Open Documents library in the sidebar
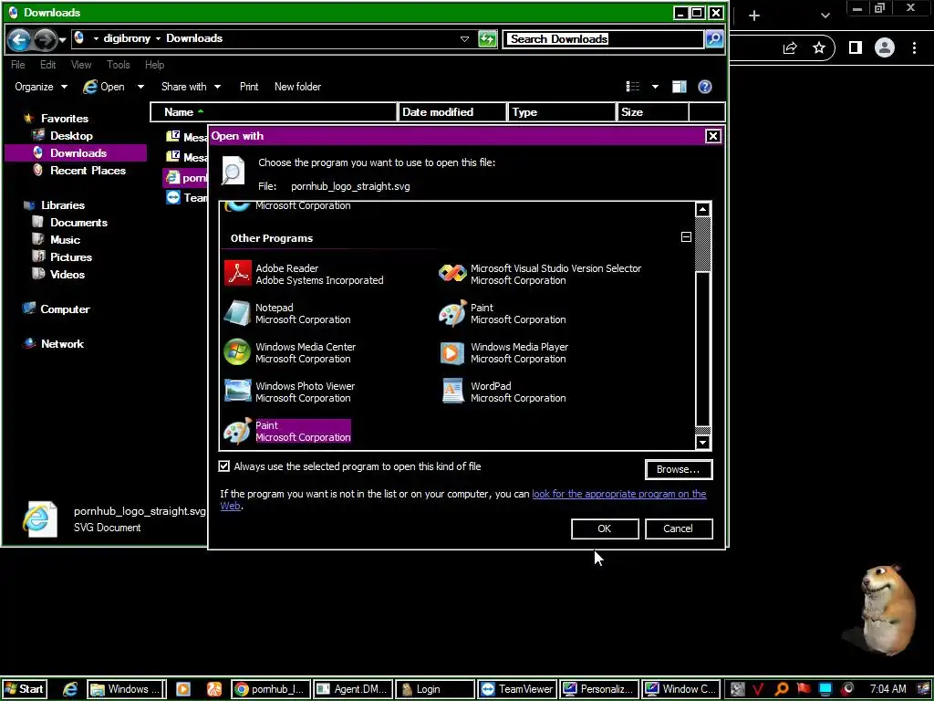Image resolution: width=934 pixels, height=701 pixels. point(78,223)
